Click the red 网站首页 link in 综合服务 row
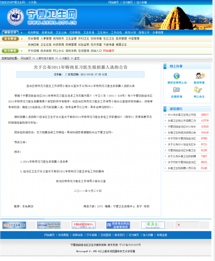 click(109, 51)
